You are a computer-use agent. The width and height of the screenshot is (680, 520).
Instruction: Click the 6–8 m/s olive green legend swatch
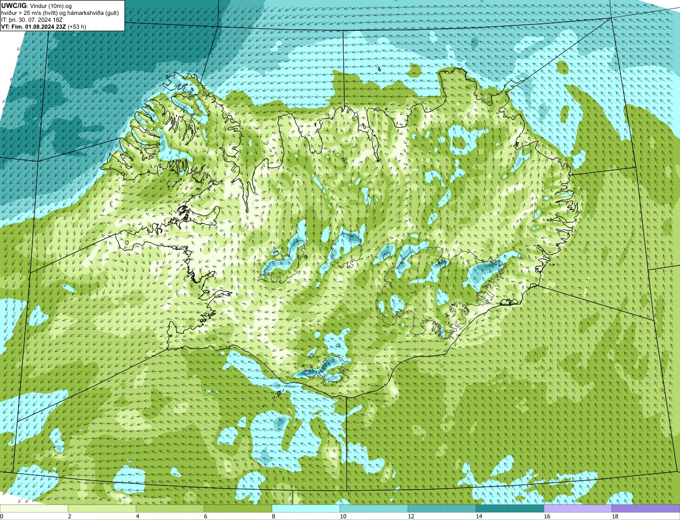[x=238, y=508]
